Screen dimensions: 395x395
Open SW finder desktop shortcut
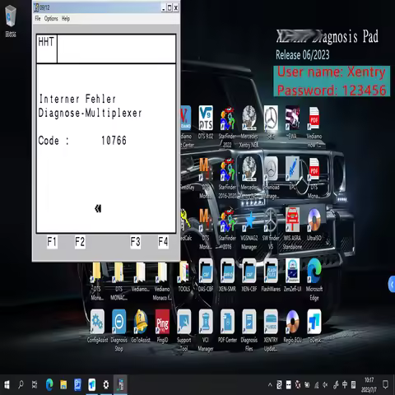point(271,229)
